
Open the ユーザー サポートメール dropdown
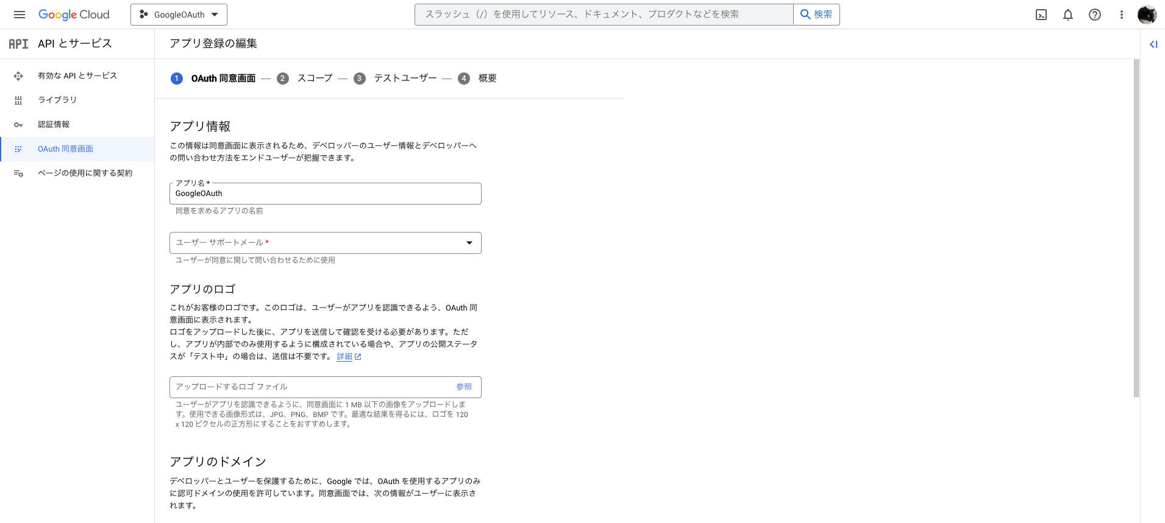(x=326, y=243)
